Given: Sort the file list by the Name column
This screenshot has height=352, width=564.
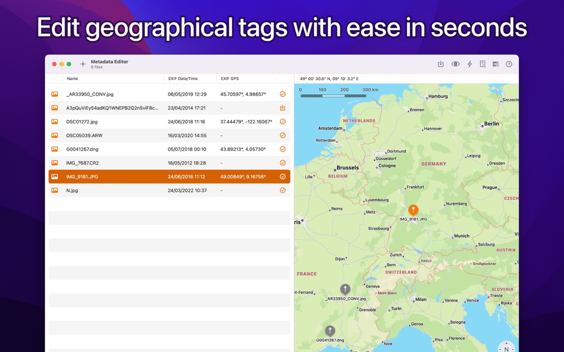Looking at the screenshot, I should (72, 79).
